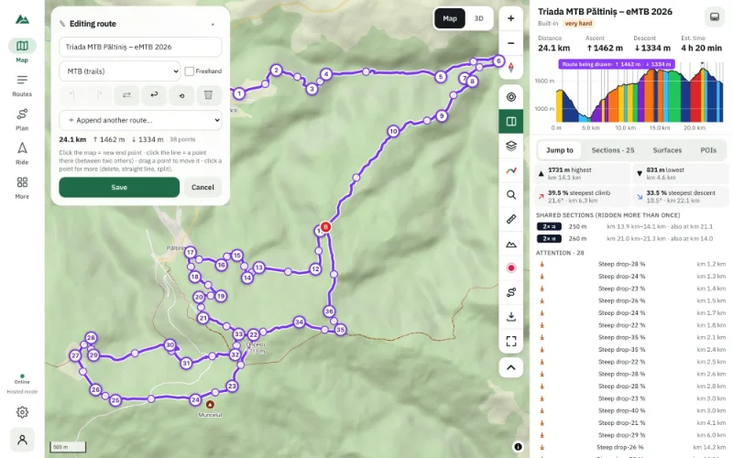Open the map layers icon
This screenshot has height=458, width=733.
511,146
